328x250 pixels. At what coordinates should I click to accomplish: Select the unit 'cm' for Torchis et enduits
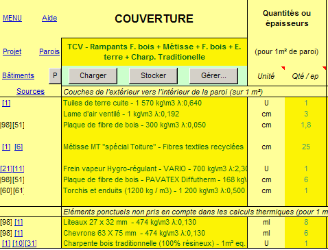(x=266, y=190)
